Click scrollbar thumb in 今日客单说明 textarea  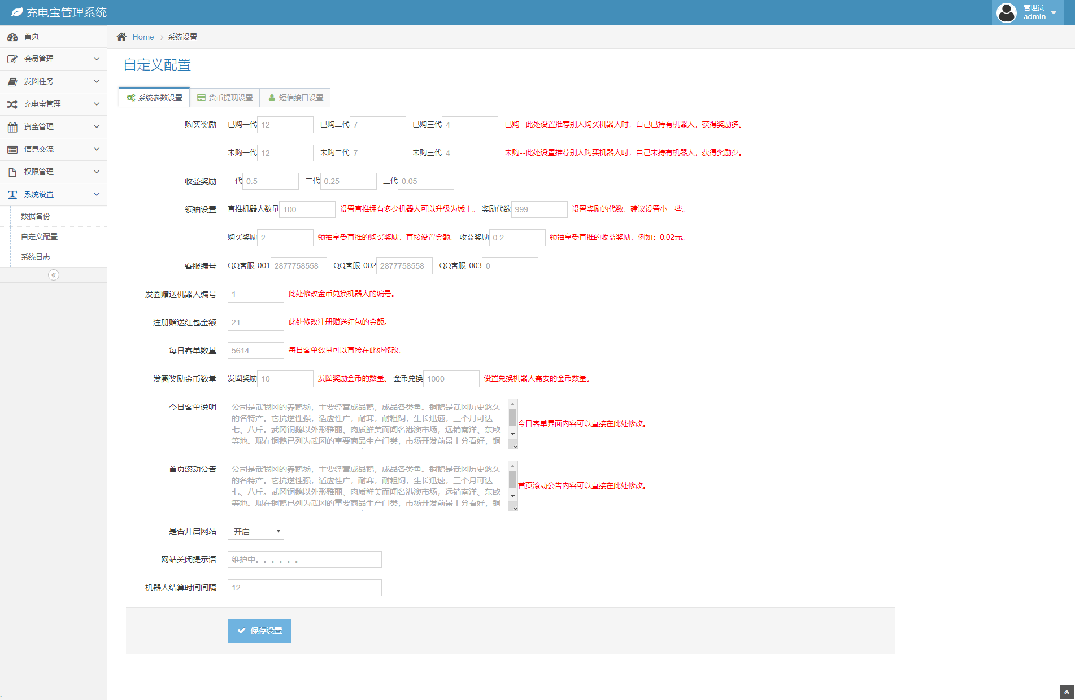point(513,417)
